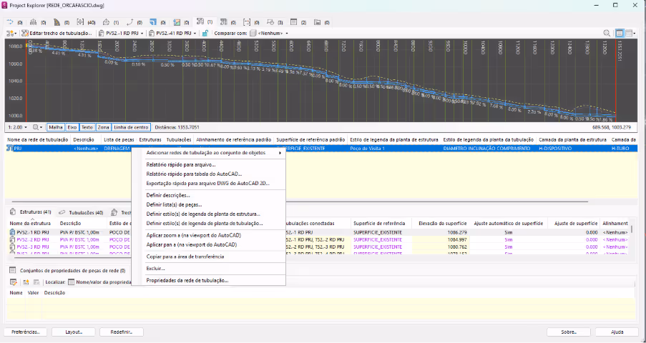Open Adicionar redes de tubulação ao conjunto submenu

pos(208,153)
